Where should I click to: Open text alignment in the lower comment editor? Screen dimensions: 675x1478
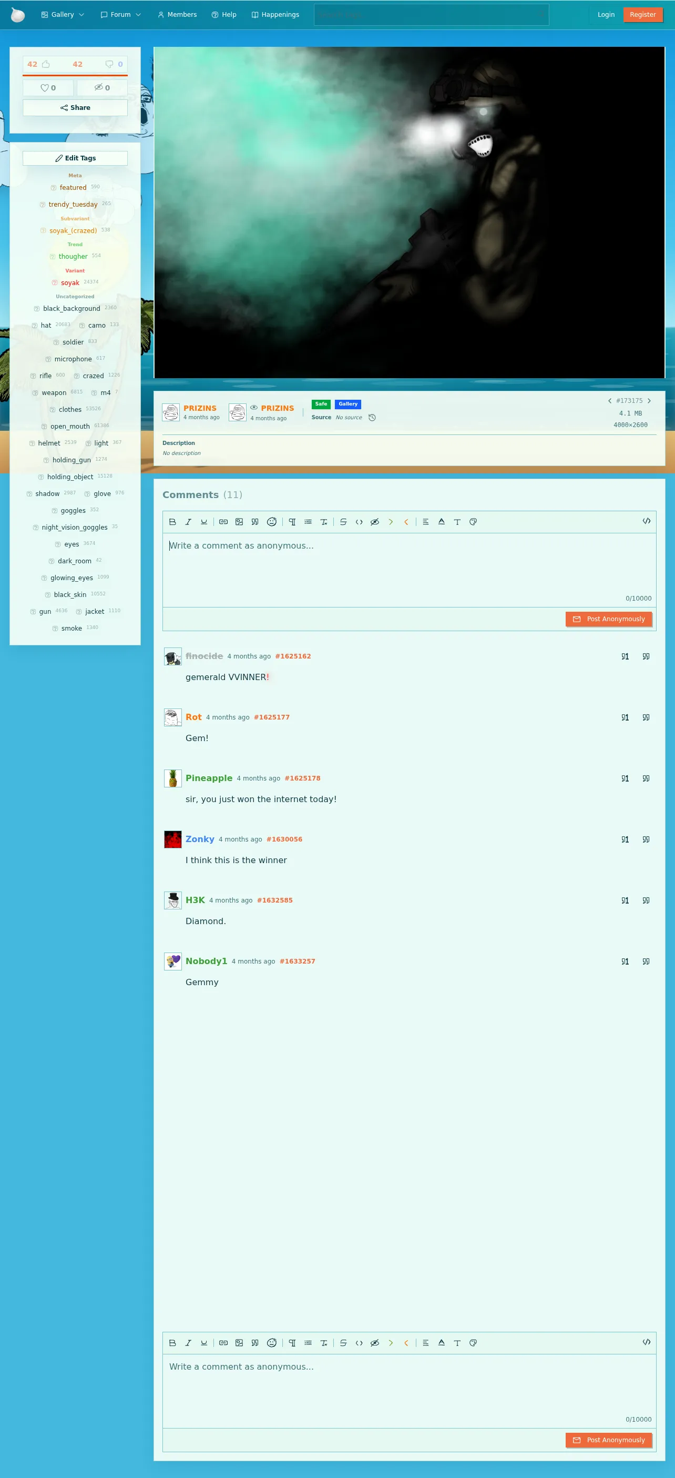point(425,1343)
